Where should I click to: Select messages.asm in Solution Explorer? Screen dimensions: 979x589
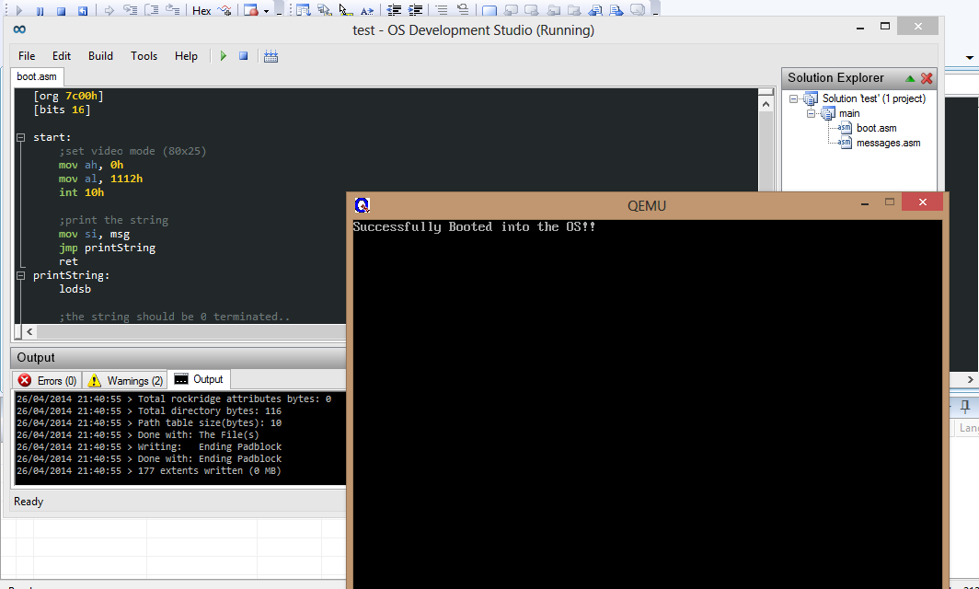coord(888,143)
